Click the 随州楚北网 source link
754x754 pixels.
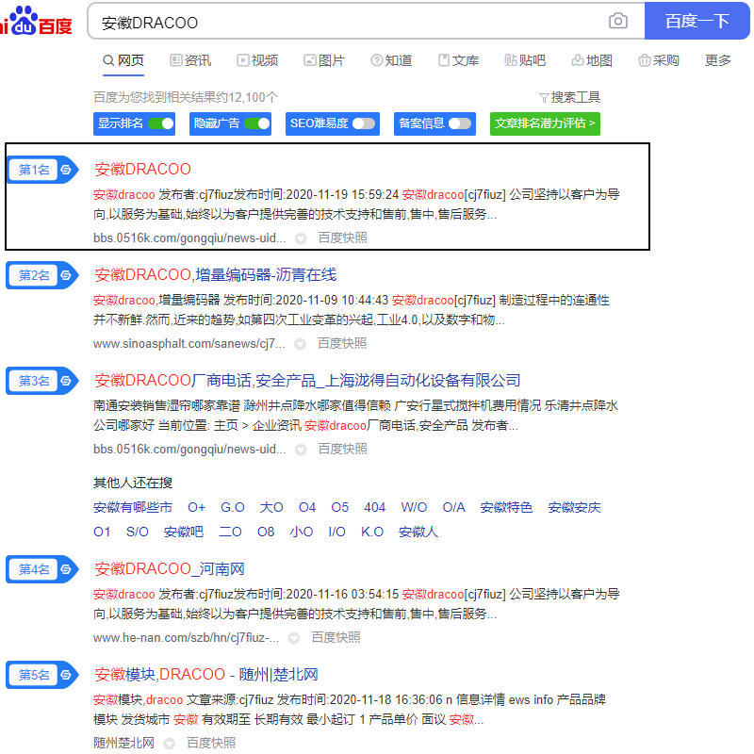[123, 744]
